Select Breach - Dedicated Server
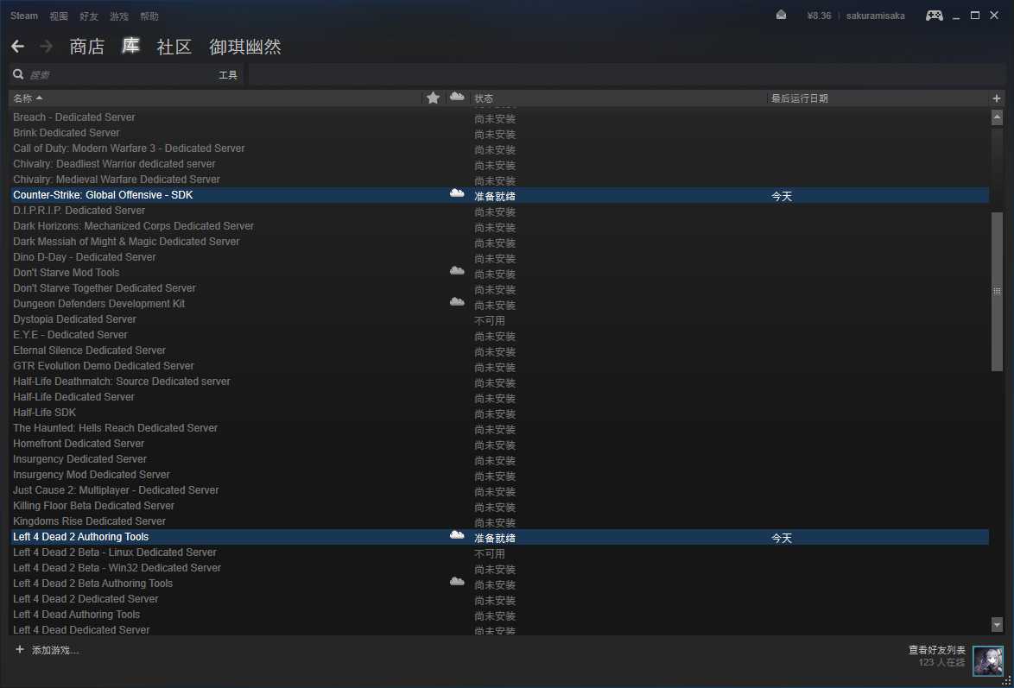 (499, 117)
